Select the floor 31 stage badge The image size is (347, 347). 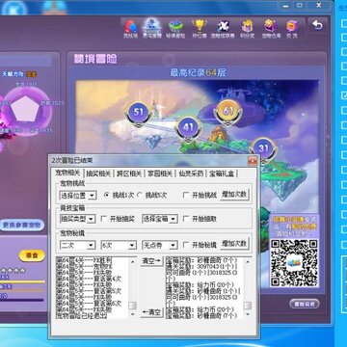pyautogui.click(x=263, y=148)
